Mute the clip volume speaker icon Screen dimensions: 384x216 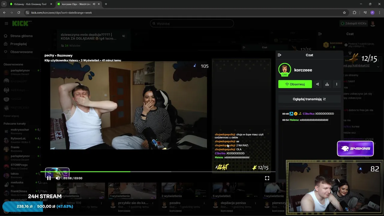(x=58, y=178)
